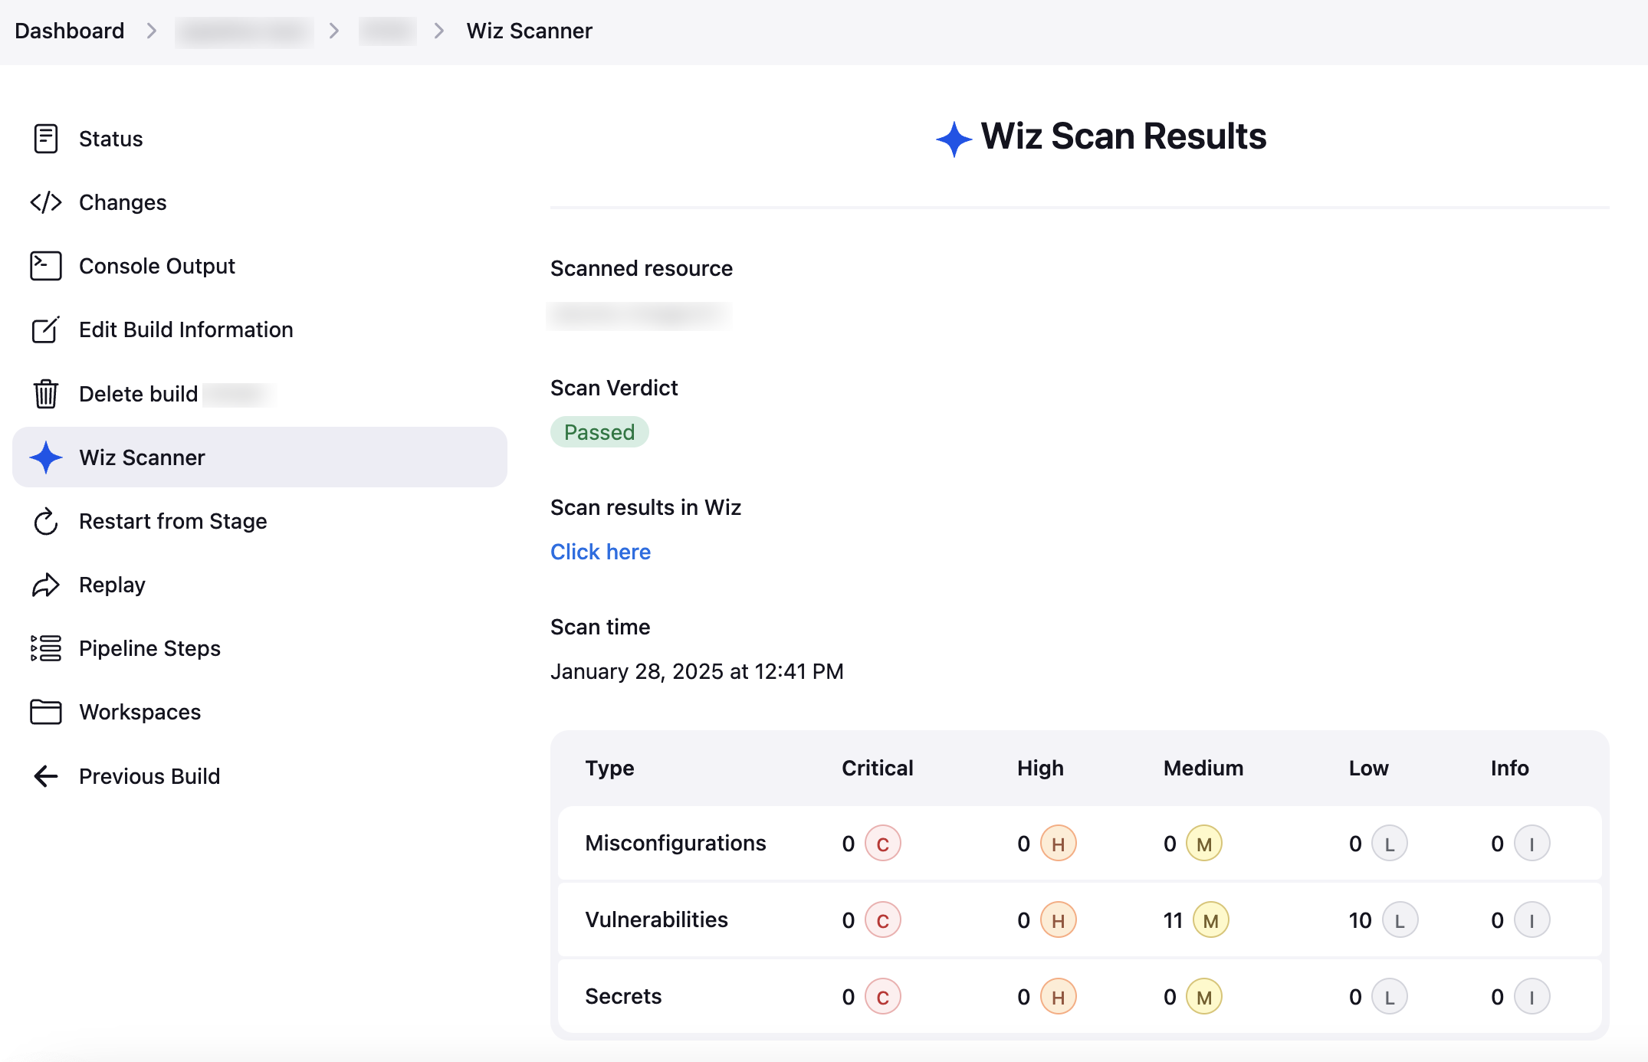
Task: Click the 'Low' column header
Action: (x=1368, y=768)
